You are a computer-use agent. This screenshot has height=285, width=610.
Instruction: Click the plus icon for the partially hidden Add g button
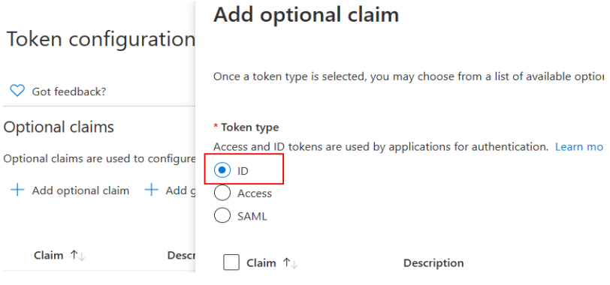pos(151,190)
